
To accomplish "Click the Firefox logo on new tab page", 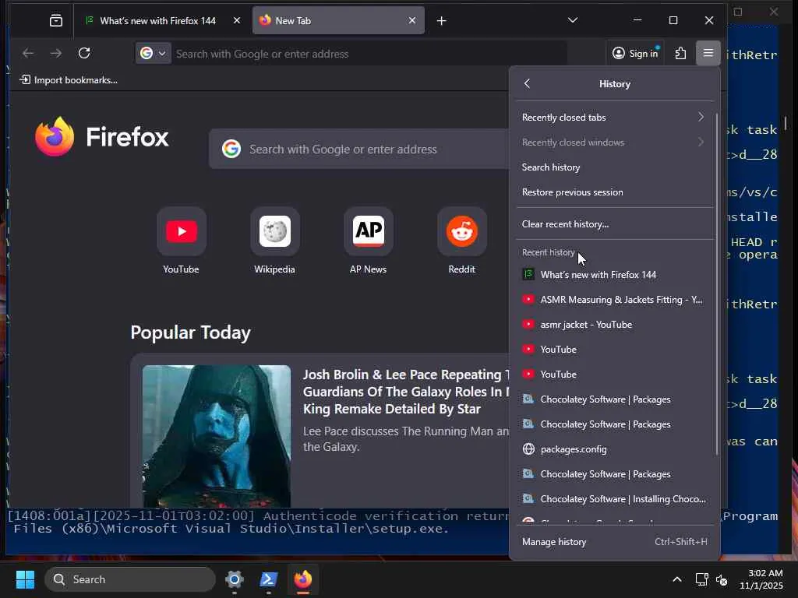I will click(x=102, y=137).
